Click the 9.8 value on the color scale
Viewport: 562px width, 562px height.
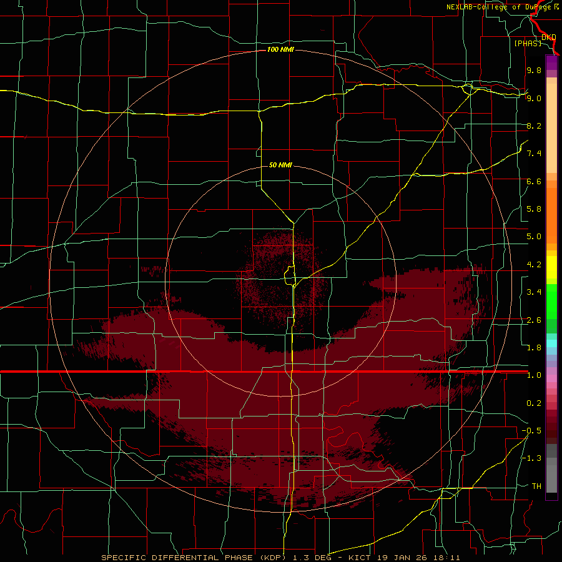tap(534, 70)
